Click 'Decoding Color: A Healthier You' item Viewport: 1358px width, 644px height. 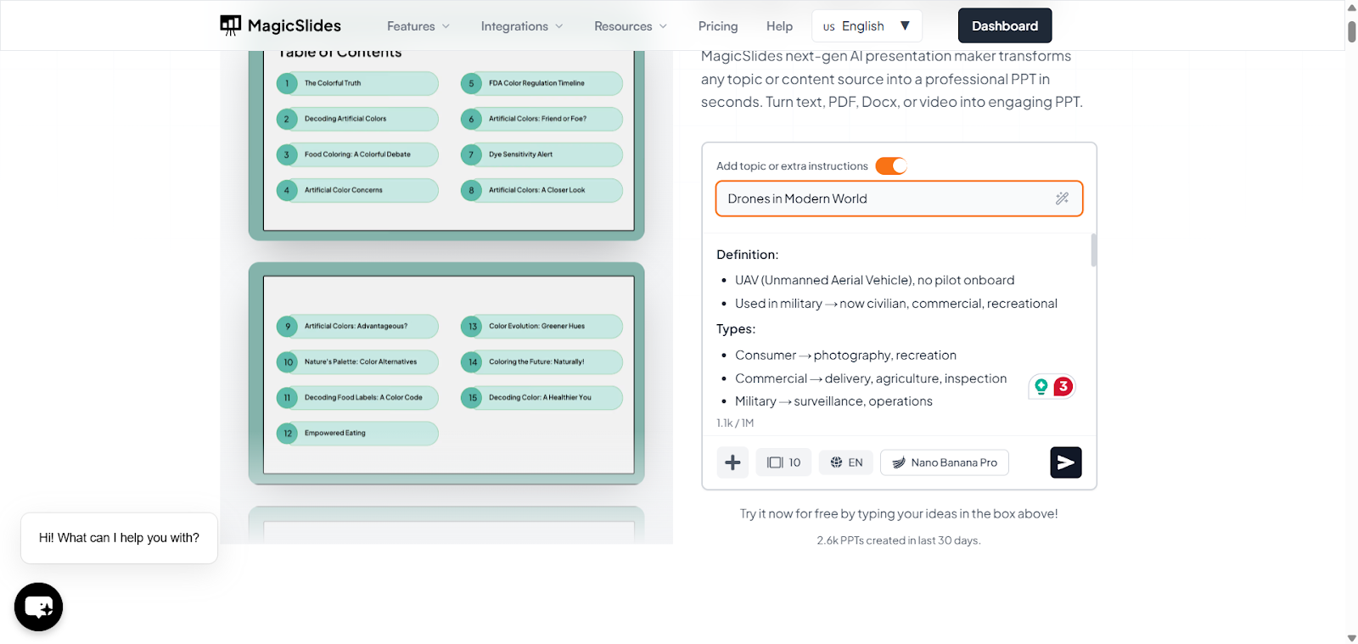coord(542,397)
